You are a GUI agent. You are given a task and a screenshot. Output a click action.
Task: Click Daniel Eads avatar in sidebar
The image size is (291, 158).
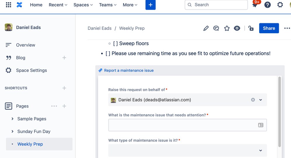[8, 27]
